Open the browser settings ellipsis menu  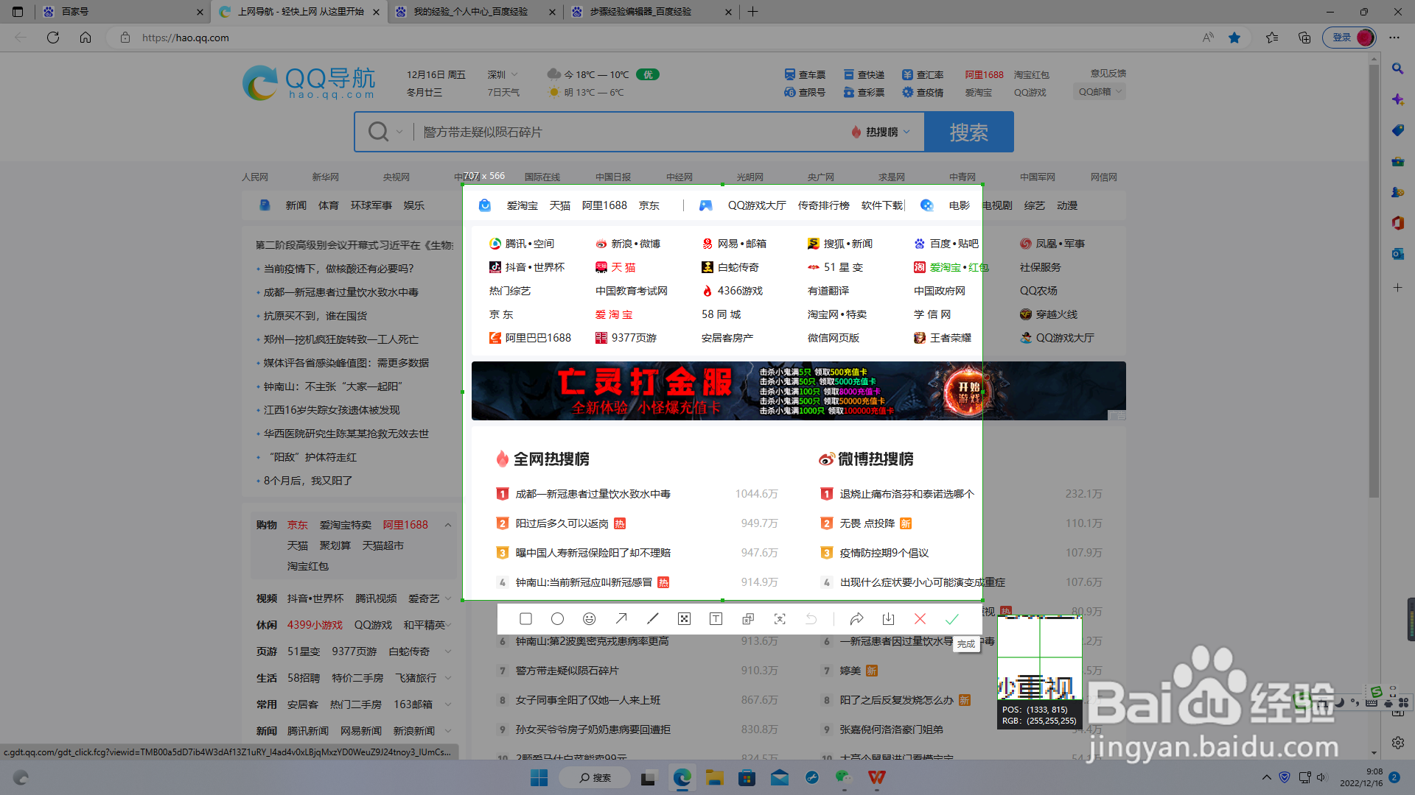coord(1394,38)
